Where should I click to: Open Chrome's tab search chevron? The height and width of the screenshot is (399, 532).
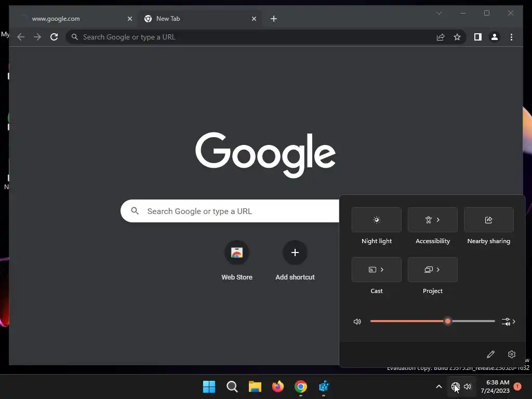(439, 13)
